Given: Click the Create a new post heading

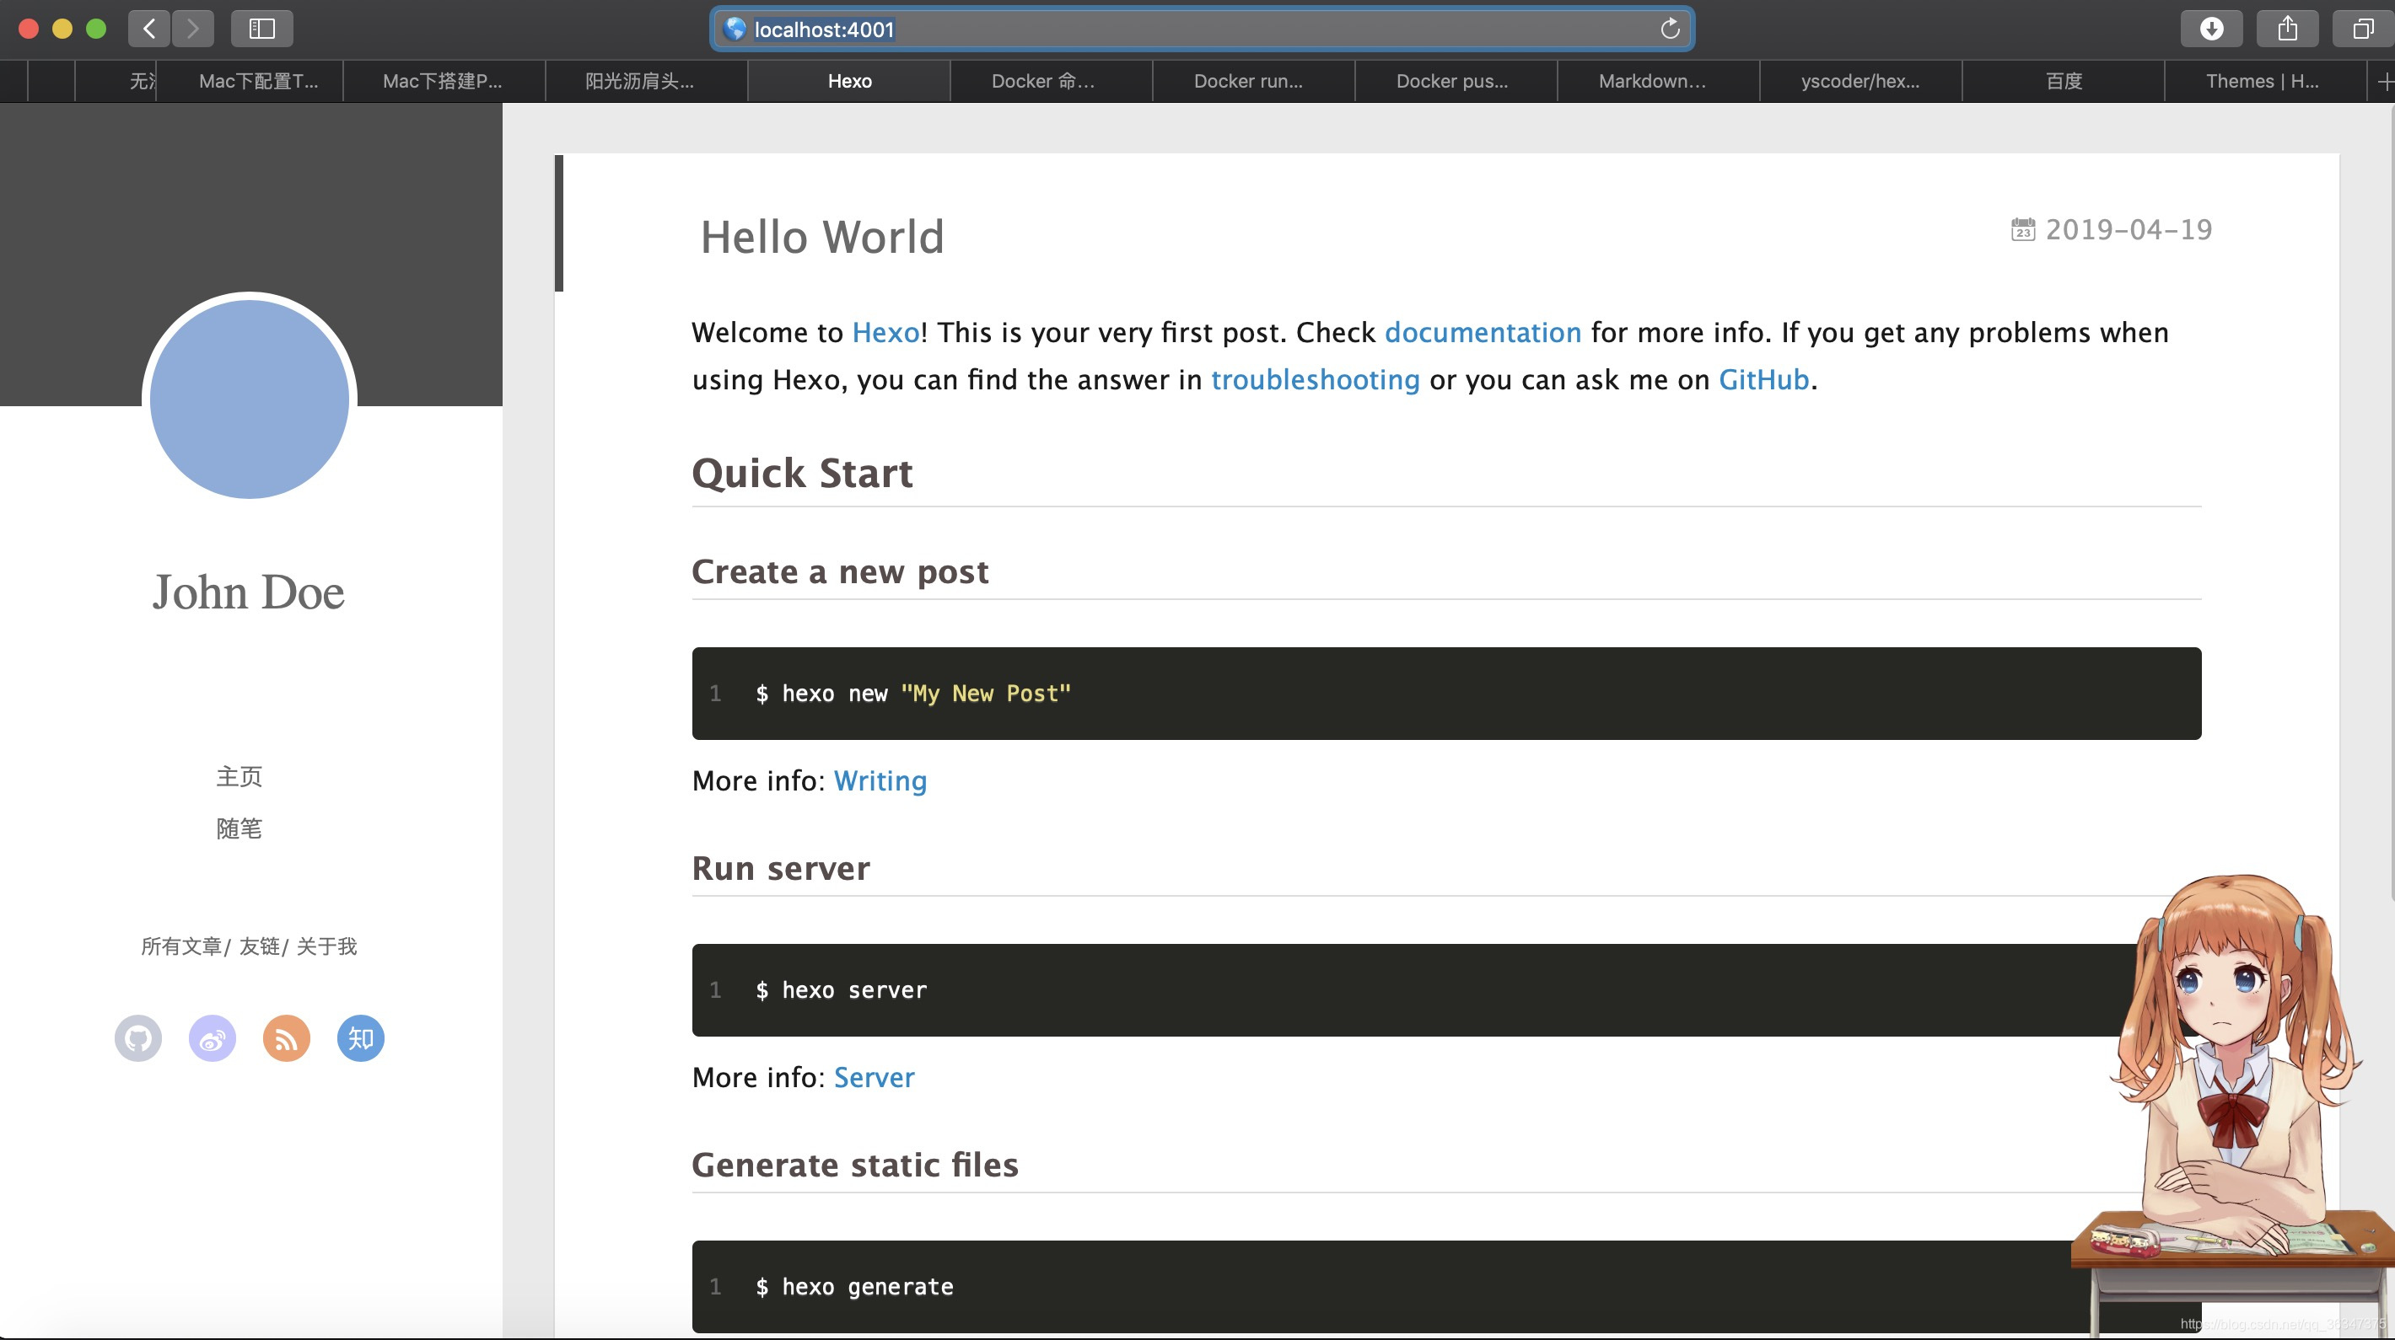Looking at the screenshot, I should [x=841, y=571].
